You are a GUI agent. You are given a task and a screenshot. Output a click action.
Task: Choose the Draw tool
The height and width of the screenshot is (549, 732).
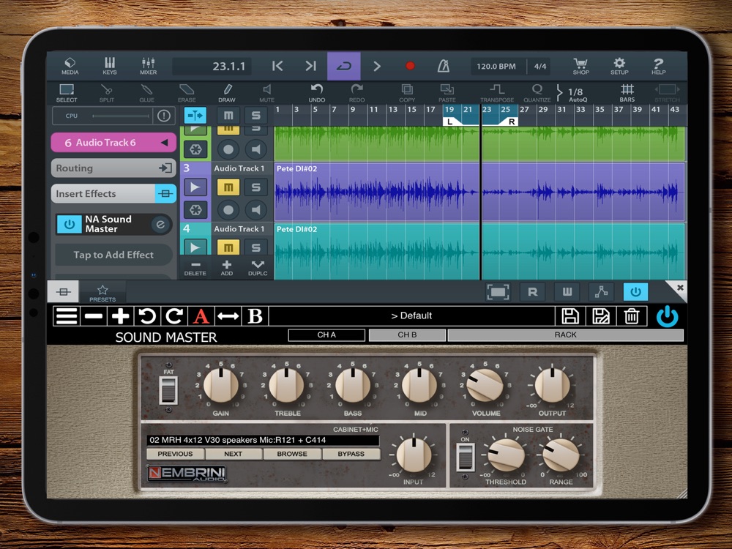(x=227, y=93)
